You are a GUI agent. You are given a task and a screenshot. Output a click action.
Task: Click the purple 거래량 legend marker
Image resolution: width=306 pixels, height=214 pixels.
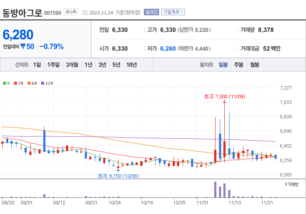(x=286, y=184)
